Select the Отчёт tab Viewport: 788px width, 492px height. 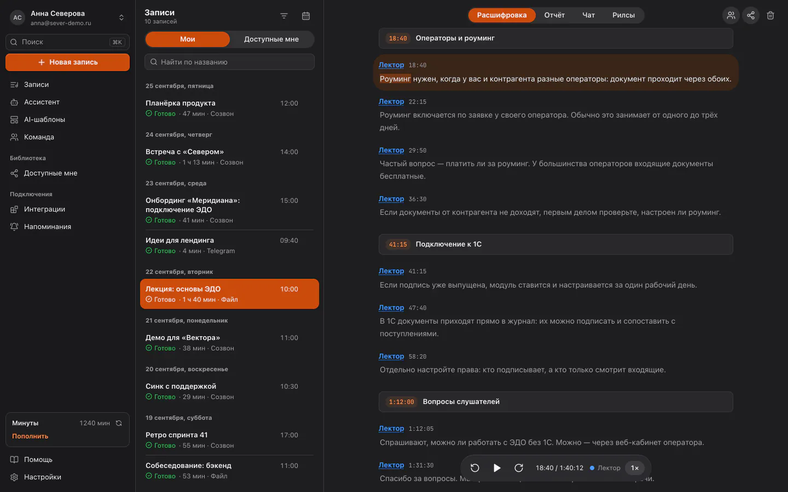(554, 15)
